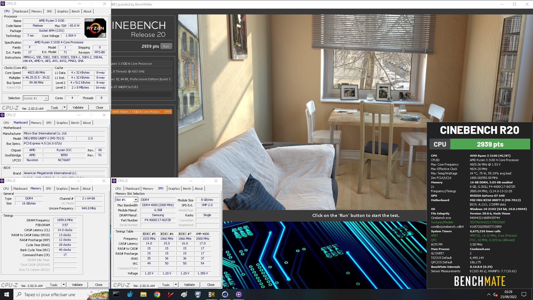533x300 pixels.
Task: Open the Registry Editor taskbar icon
Action: pyautogui.click(x=130, y=294)
